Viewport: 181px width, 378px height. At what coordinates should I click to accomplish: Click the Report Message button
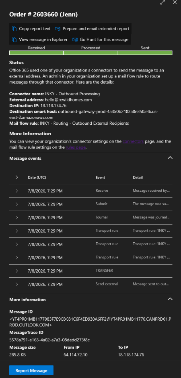click(31, 370)
